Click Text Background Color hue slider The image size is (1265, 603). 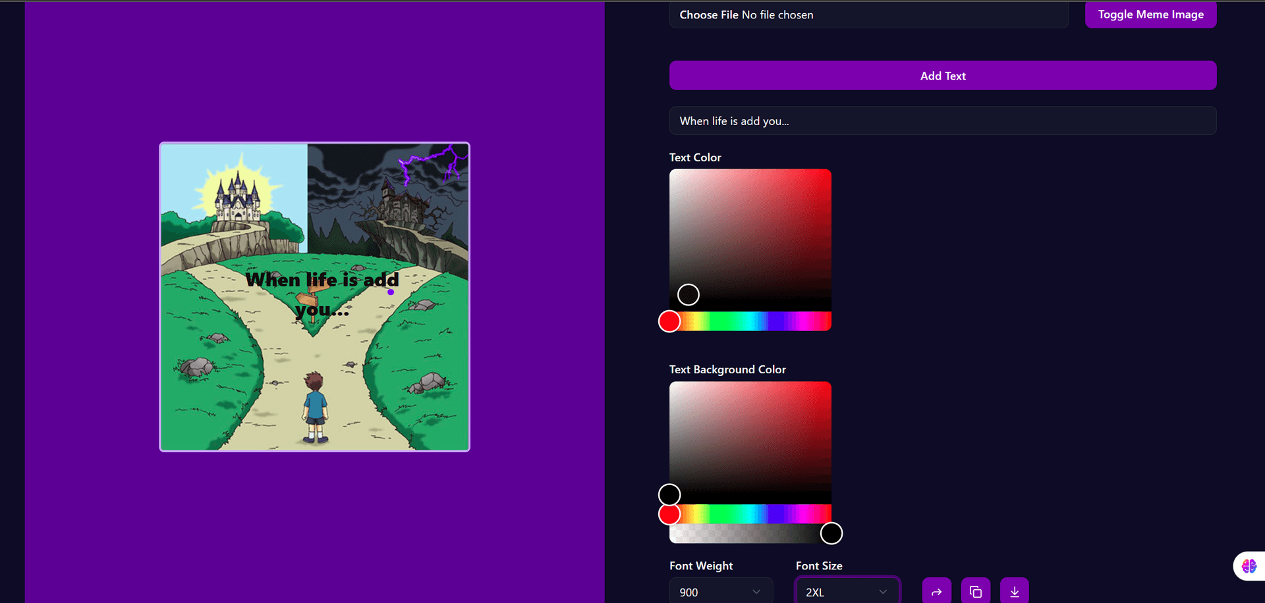[x=750, y=514]
